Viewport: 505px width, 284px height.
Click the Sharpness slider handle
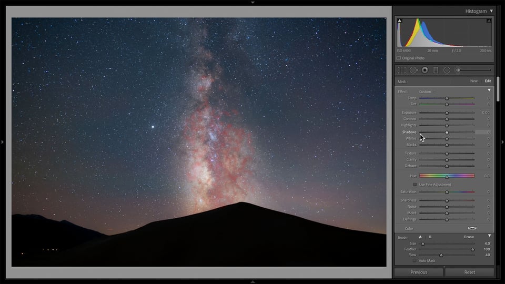point(447,200)
